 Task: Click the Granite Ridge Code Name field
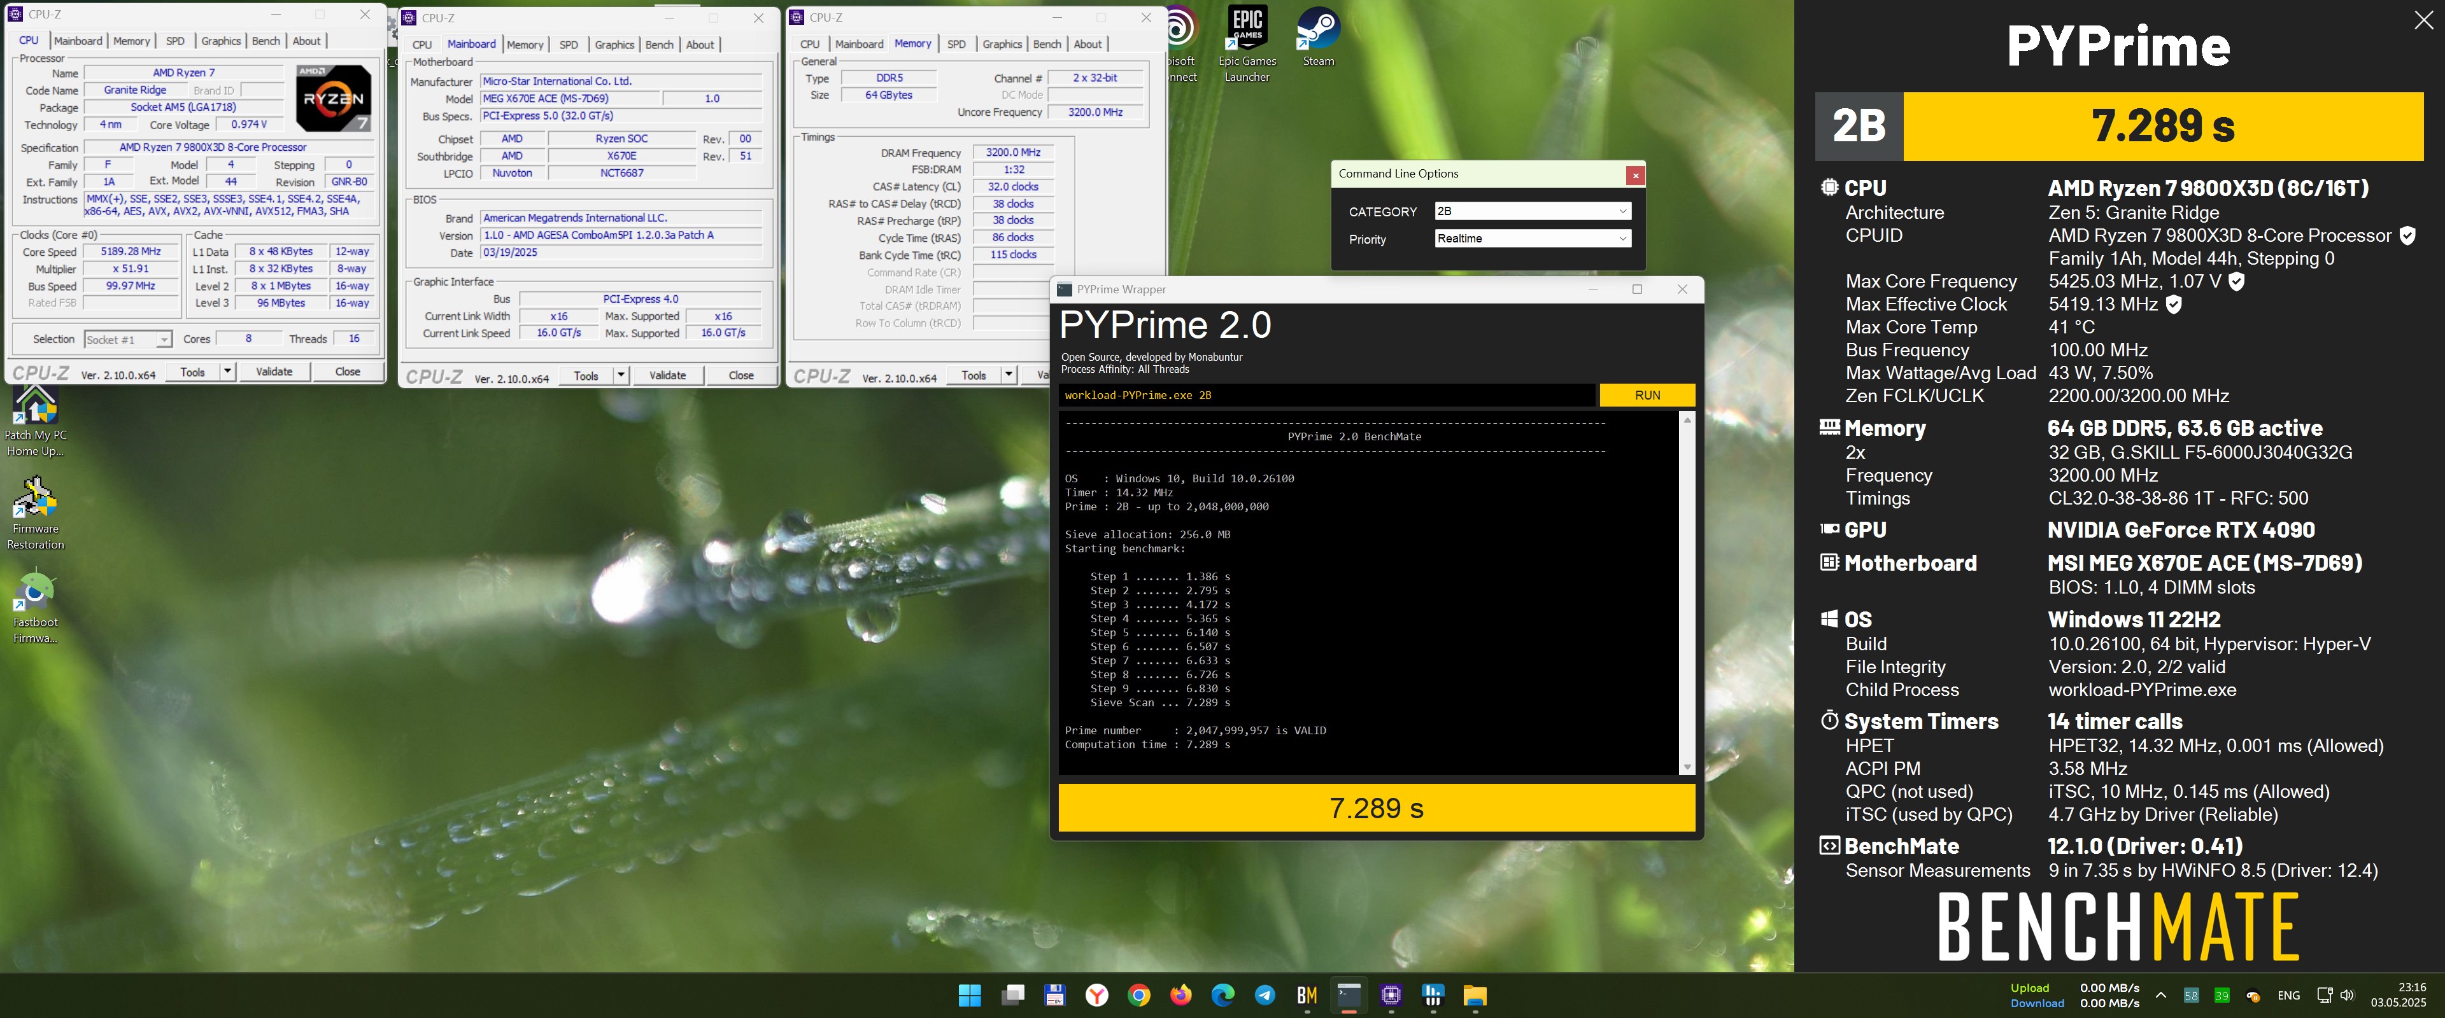[x=135, y=90]
